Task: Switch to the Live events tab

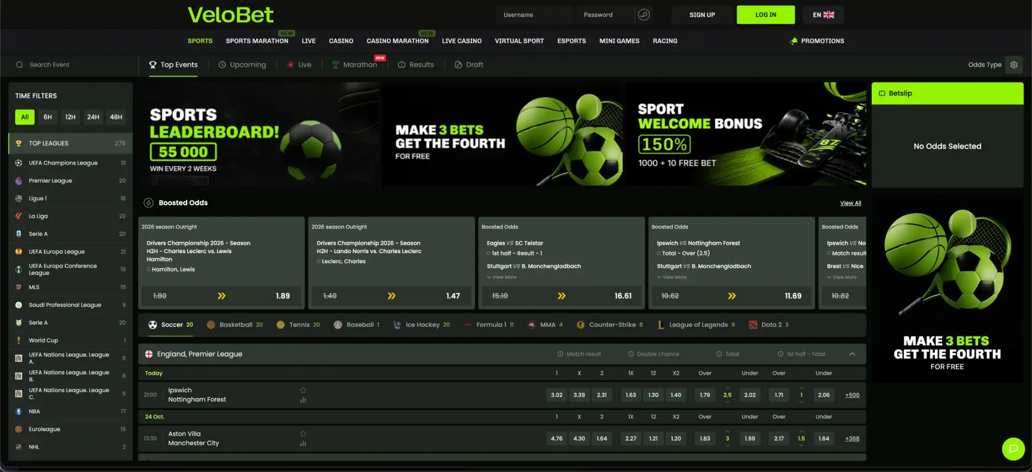Action: pos(299,65)
